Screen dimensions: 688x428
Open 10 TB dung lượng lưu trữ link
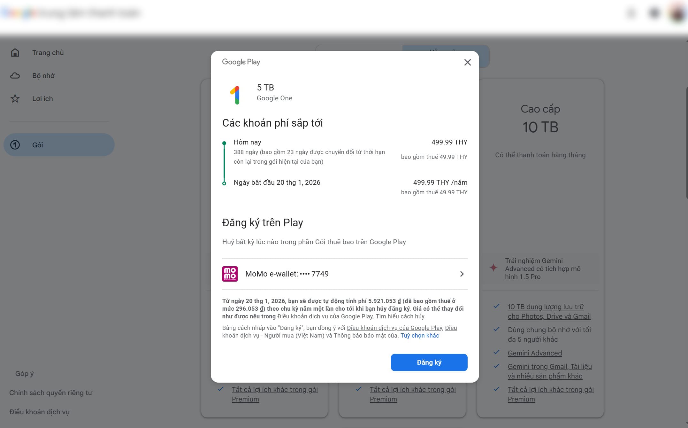click(549, 312)
